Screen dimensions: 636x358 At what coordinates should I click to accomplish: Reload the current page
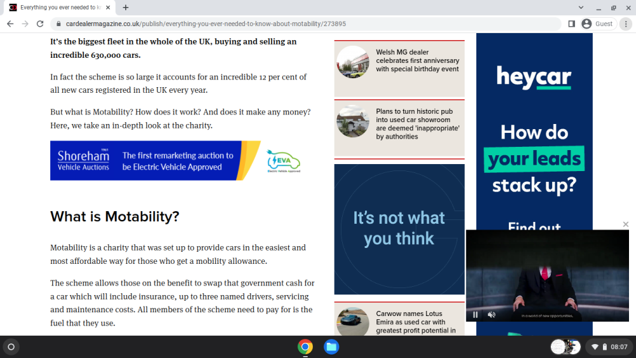pos(39,24)
